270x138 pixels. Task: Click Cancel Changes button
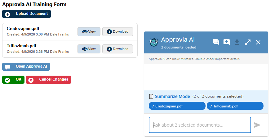48,80
